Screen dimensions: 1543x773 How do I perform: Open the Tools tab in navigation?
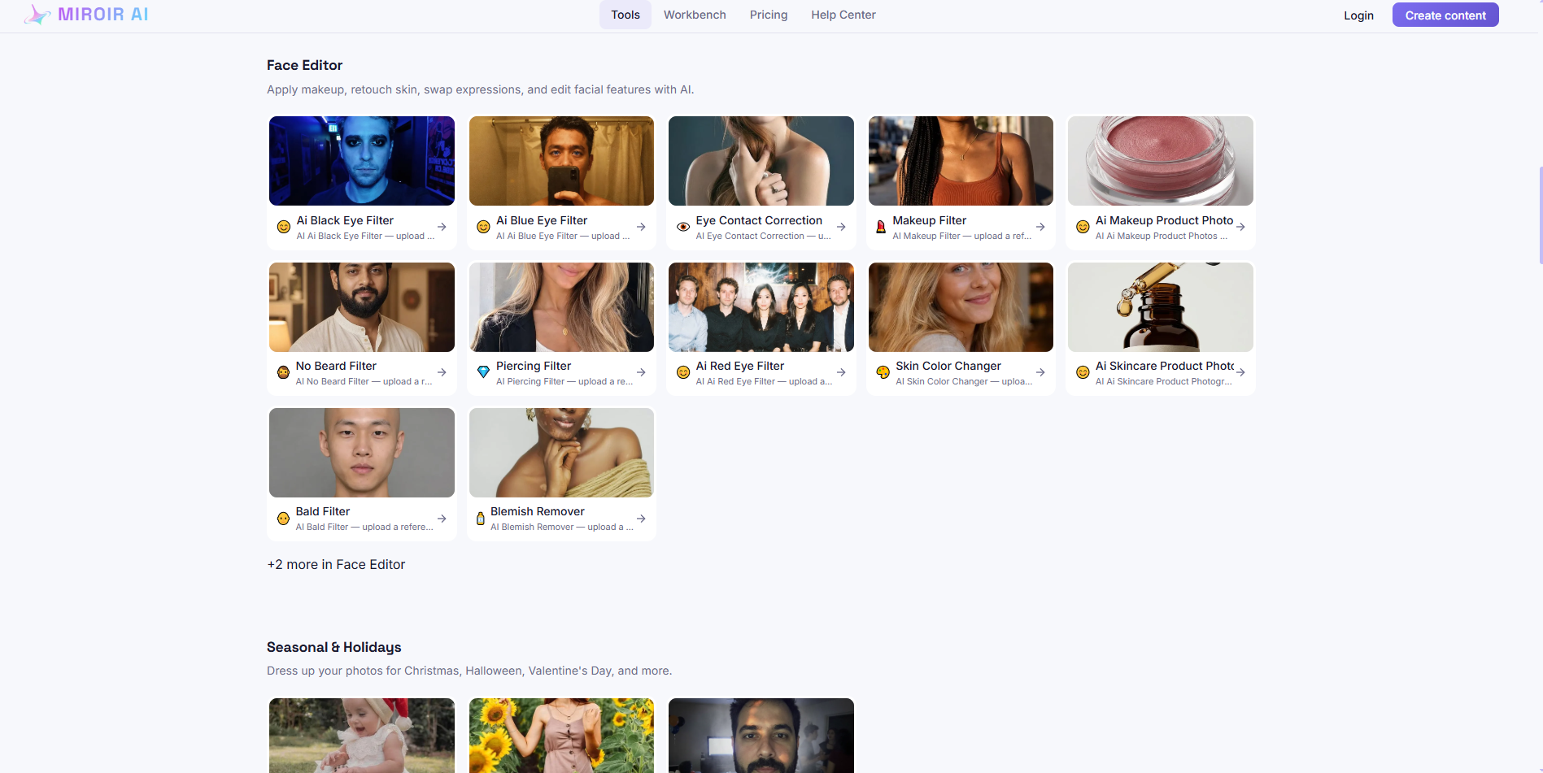tap(625, 15)
